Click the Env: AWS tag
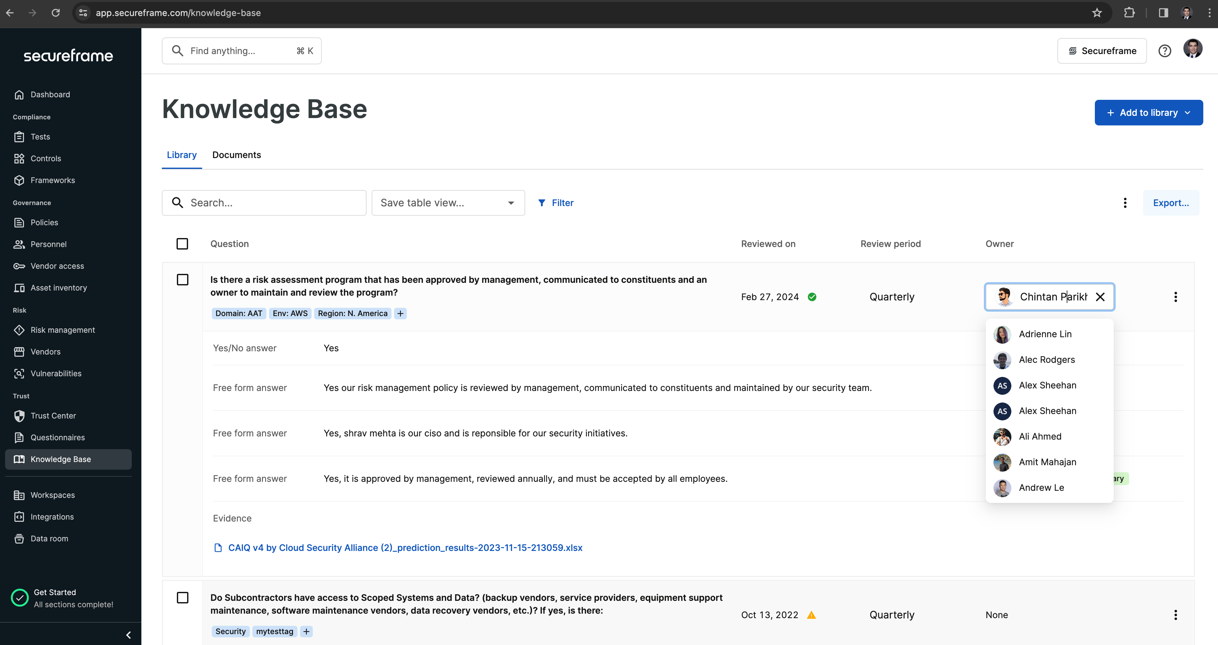 tap(290, 314)
